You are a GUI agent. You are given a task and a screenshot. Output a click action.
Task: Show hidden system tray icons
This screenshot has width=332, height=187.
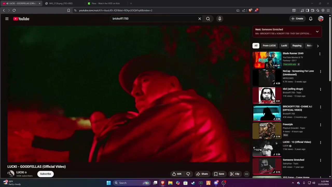point(293,183)
